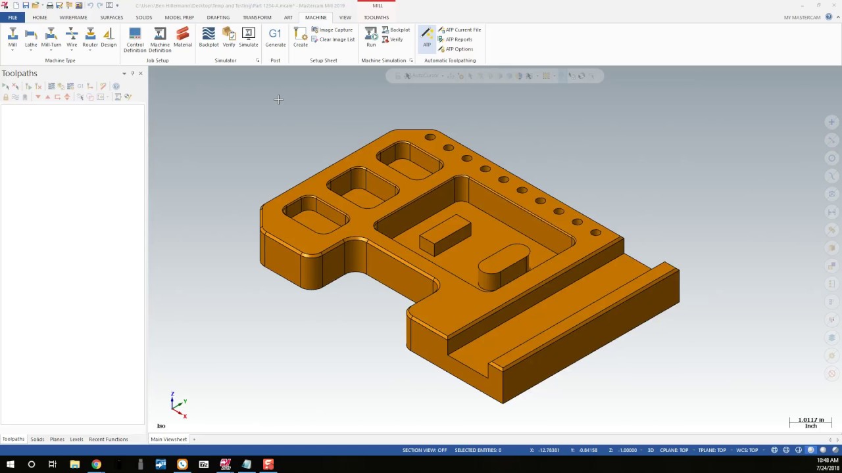Click Undo in quick access toolbar
Image resolution: width=842 pixels, height=473 pixels.
coord(90,5)
